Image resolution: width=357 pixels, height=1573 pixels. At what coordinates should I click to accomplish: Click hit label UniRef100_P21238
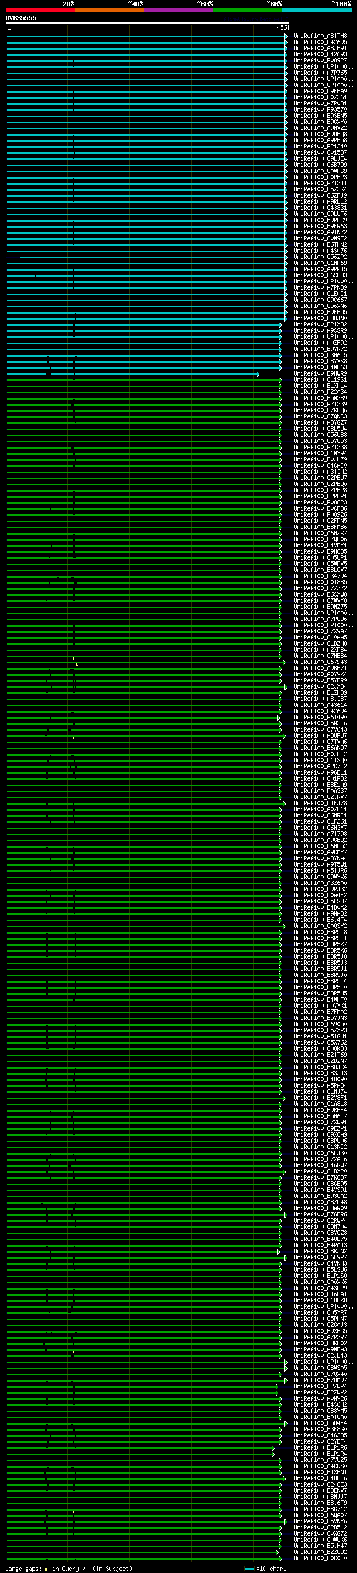pyautogui.click(x=320, y=447)
